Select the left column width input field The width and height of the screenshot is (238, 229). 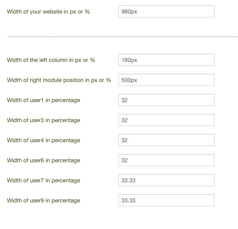click(166, 60)
